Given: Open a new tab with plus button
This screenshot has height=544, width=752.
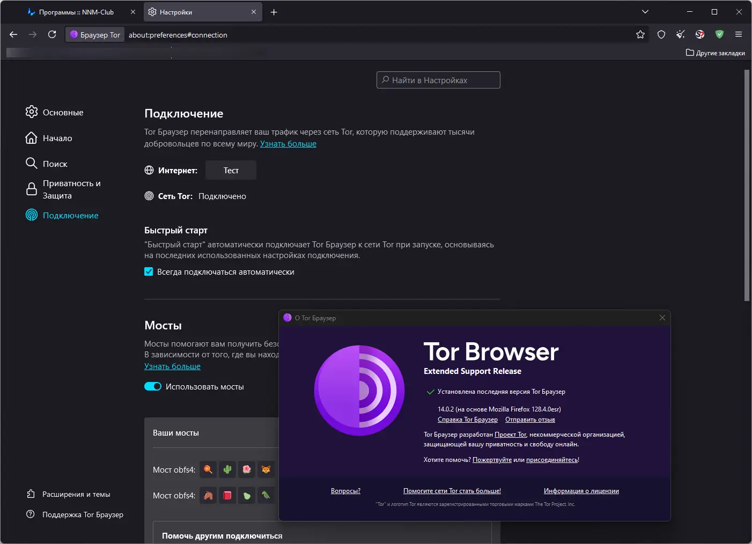Looking at the screenshot, I should pos(274,12).
